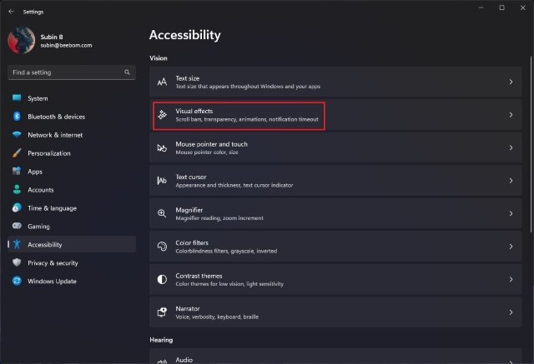Open Narrator settings title
The image size is (534, 364).
pyautogui.click(x=188, y=308)
